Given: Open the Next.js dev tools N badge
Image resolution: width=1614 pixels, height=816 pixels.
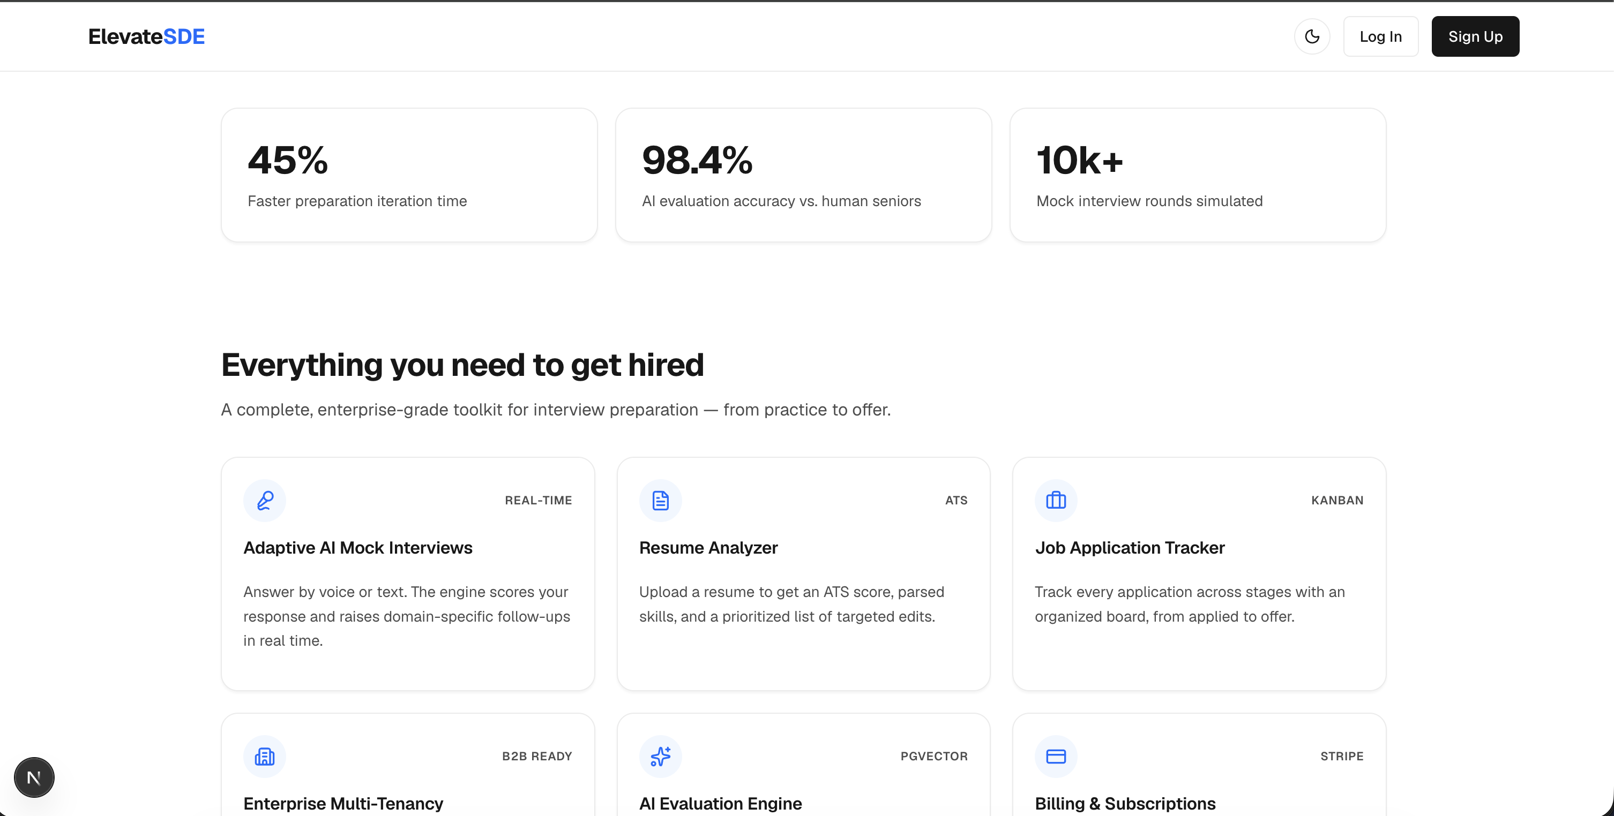Looking at the screenshot, I should pyautogui.click(x=34, y=777).
